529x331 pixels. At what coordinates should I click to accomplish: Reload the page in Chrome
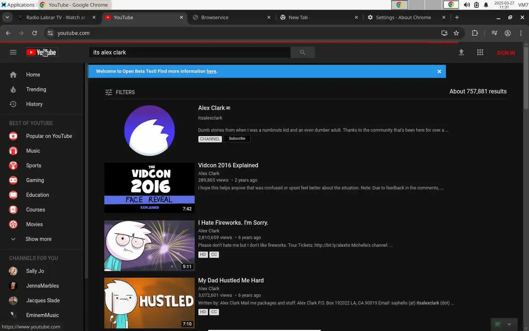point(35,33)
